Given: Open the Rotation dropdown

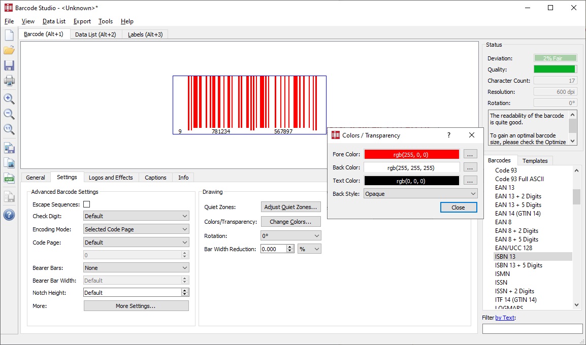Looking at the screenshot, I should click(x=291, y=236).
